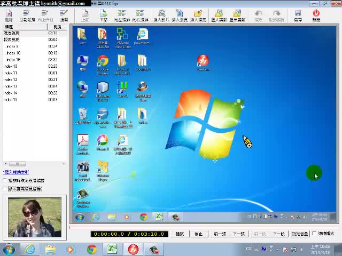Click the 取消復原 (redo) toolbar icon
342x256 pixels.
coord(277,15)
